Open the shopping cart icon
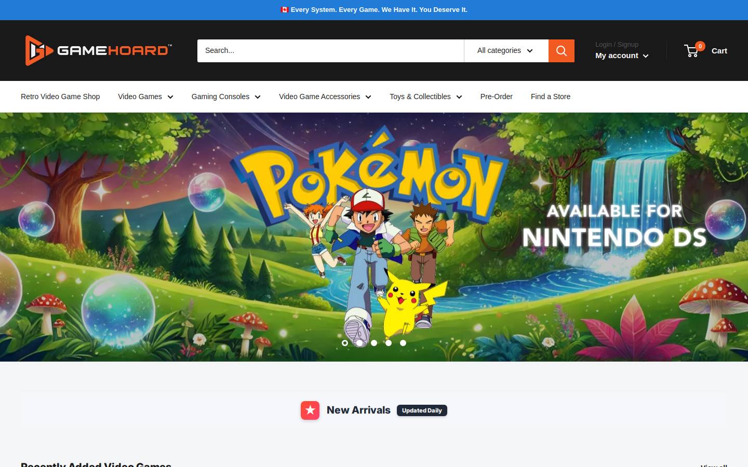The image size is (748, 467). pyautogui.click(x=691, y=50)
